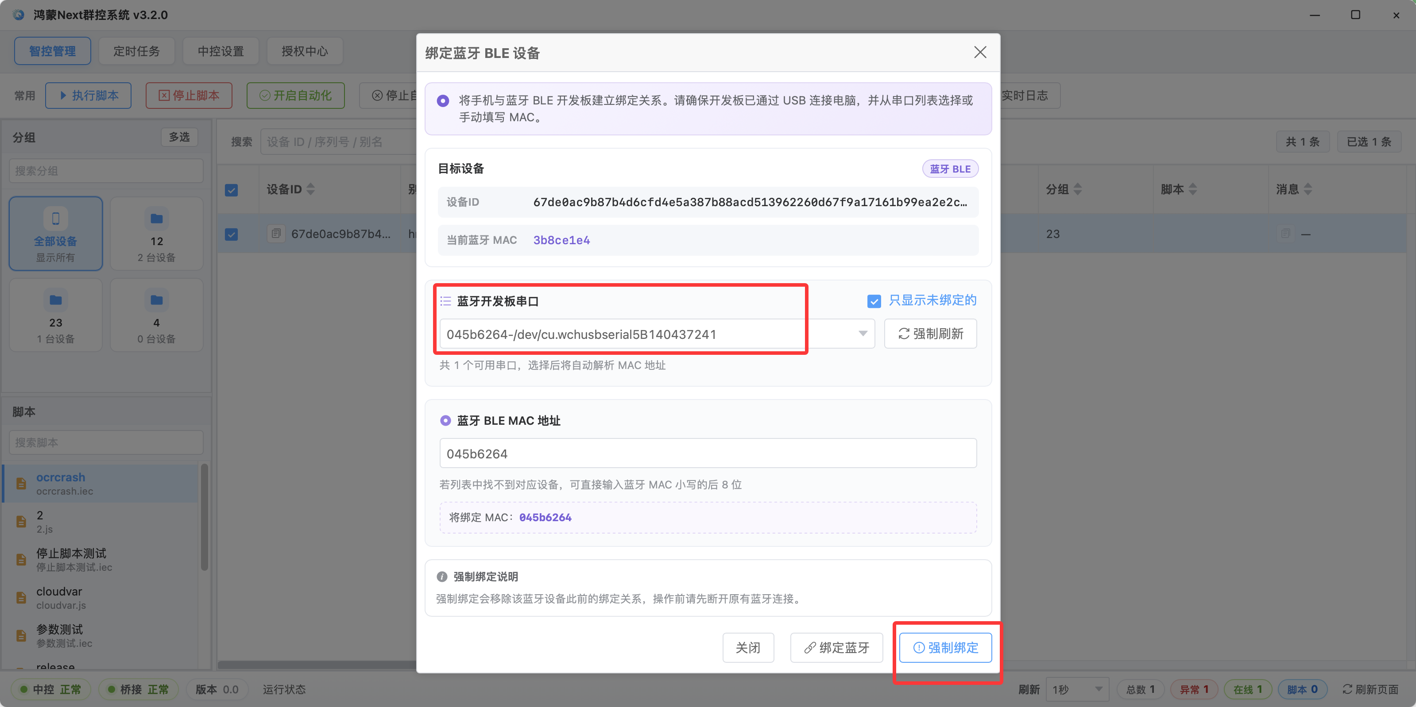The image size is (1416, 707).
Task: Select the 蓝牙 BLE tag badge
Action: [950, 169]
